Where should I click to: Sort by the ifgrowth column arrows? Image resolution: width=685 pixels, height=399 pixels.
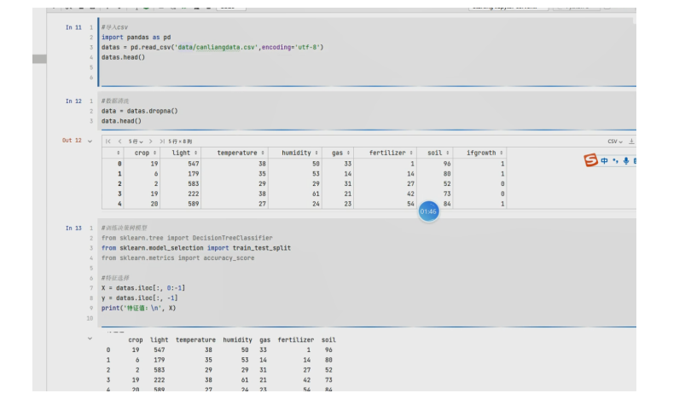pyautogui.click(x=501, y=153)
